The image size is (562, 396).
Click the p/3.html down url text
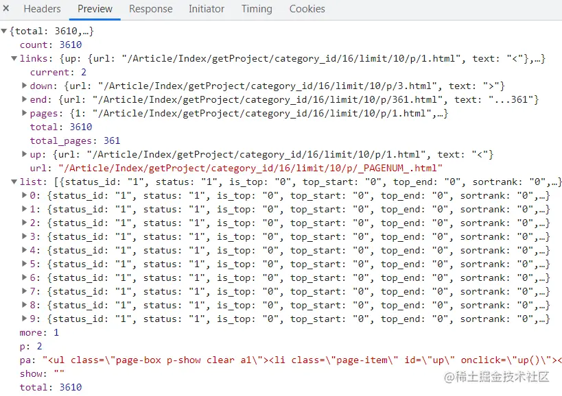point(268,86)
